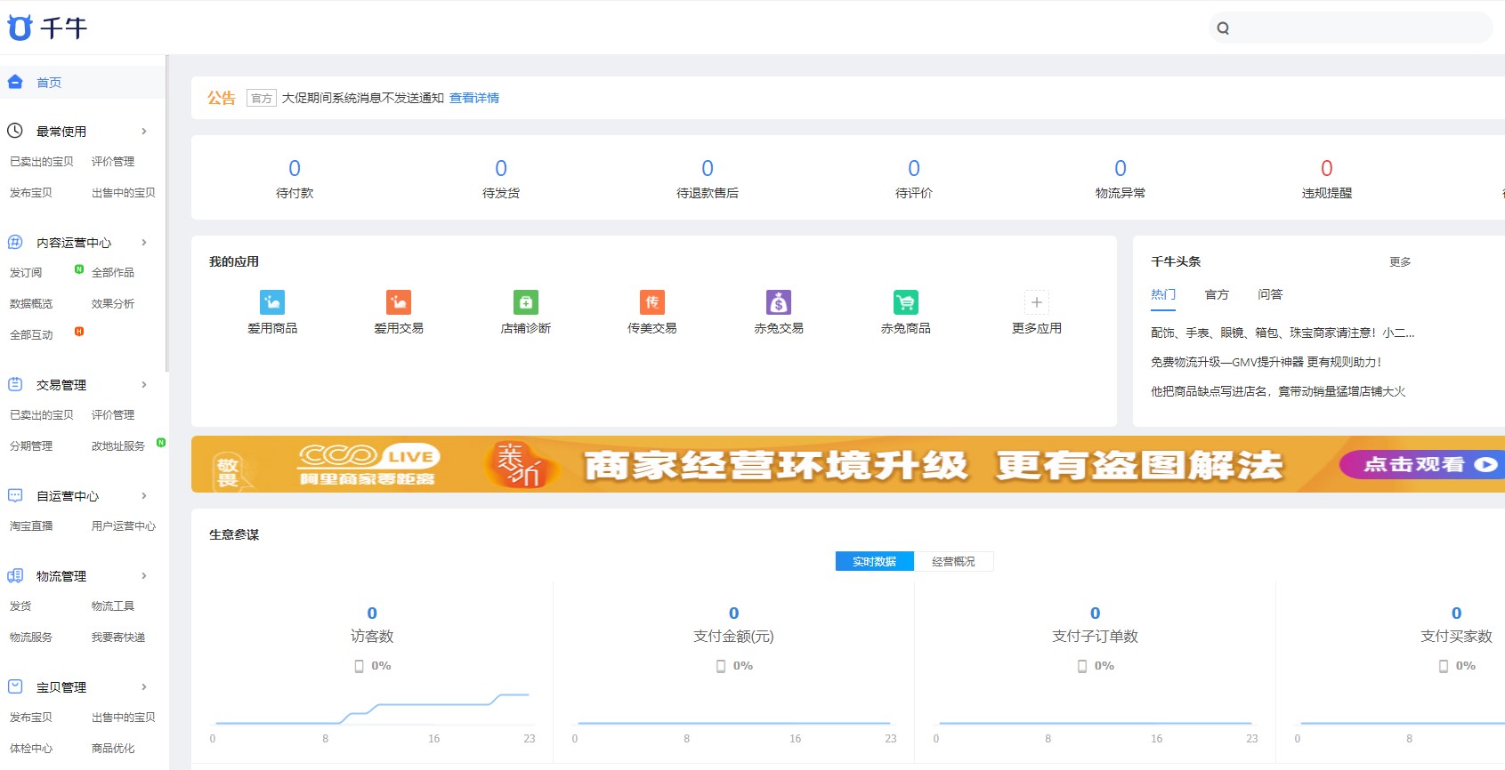
Task: Click the 物流管理 section icon
Action: tap(15, 575)
